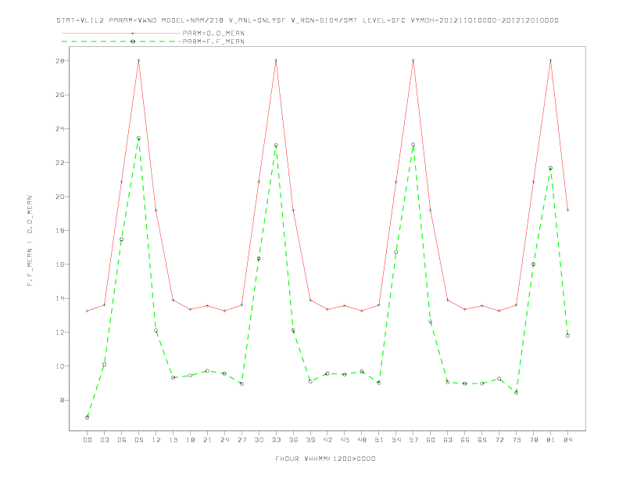
Task: Select the green F.F_MEAN peak marker at hour 33
Action: tap(276, 146)
